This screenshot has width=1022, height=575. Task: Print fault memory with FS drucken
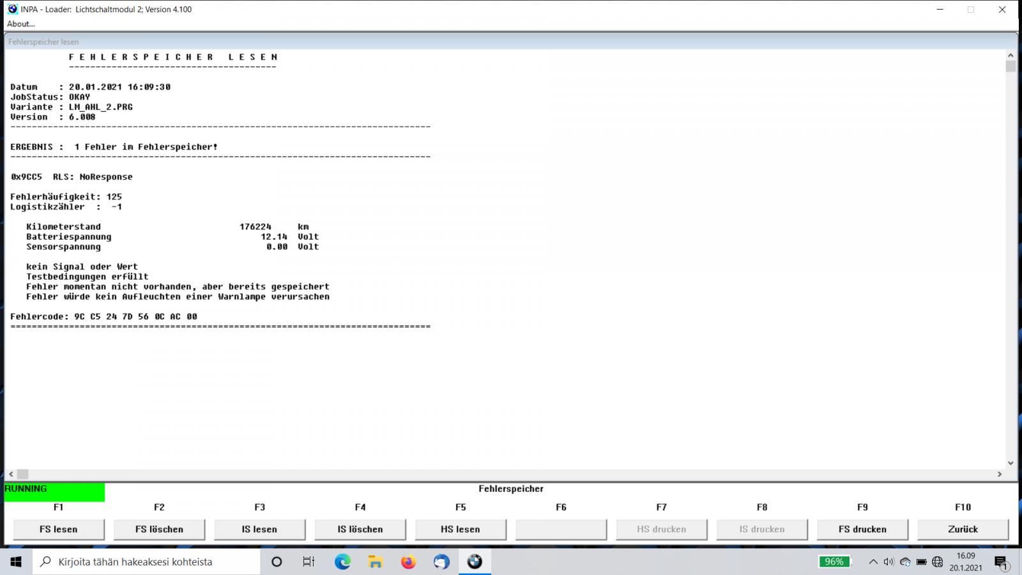click(862, 529)
